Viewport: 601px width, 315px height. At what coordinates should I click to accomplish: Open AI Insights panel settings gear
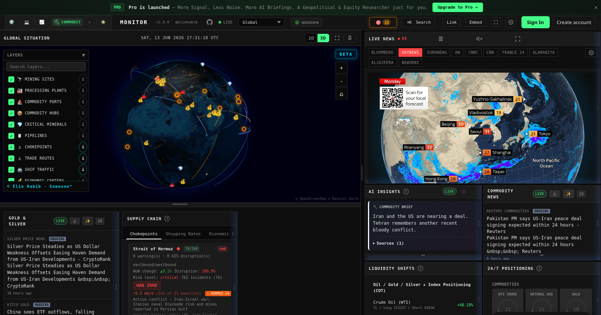coord(463,192)
